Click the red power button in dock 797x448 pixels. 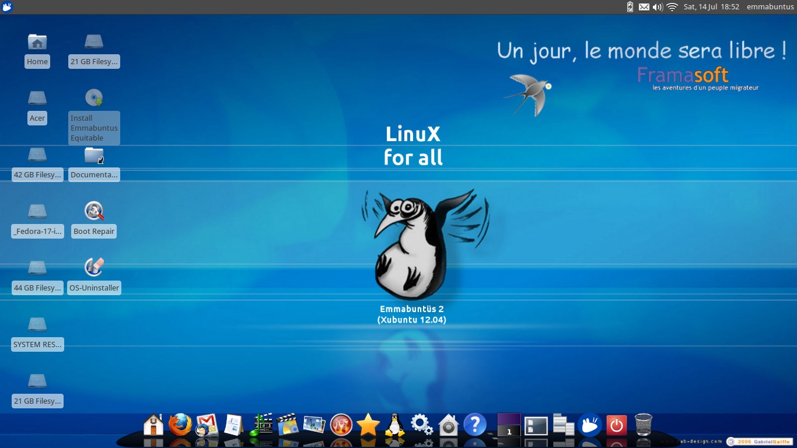coord(616,425)
